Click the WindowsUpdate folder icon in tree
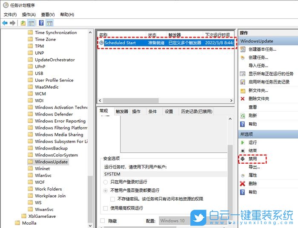 coord(30,162)
